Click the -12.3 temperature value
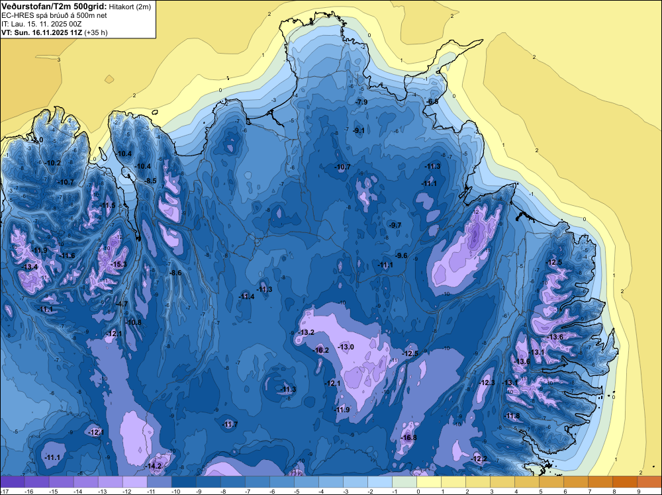 coord(487,382)
